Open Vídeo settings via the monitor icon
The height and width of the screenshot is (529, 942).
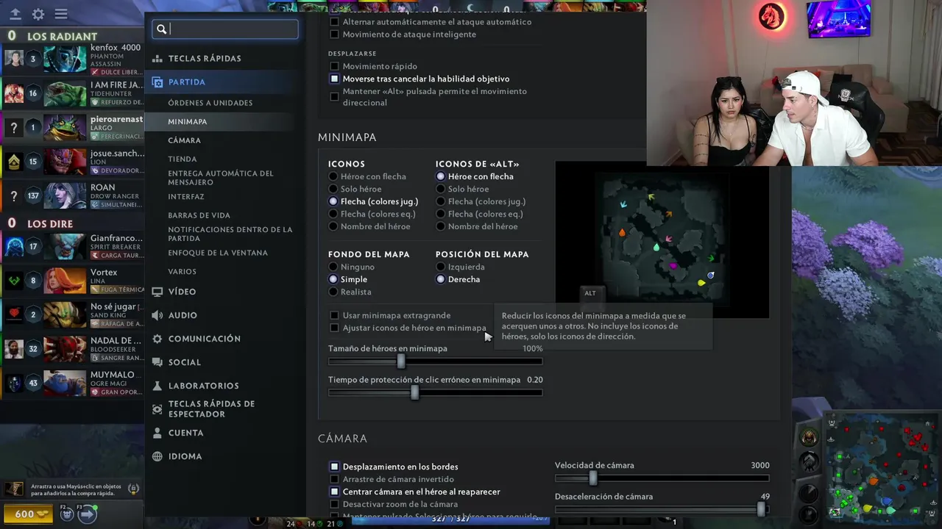coord(157,292)
